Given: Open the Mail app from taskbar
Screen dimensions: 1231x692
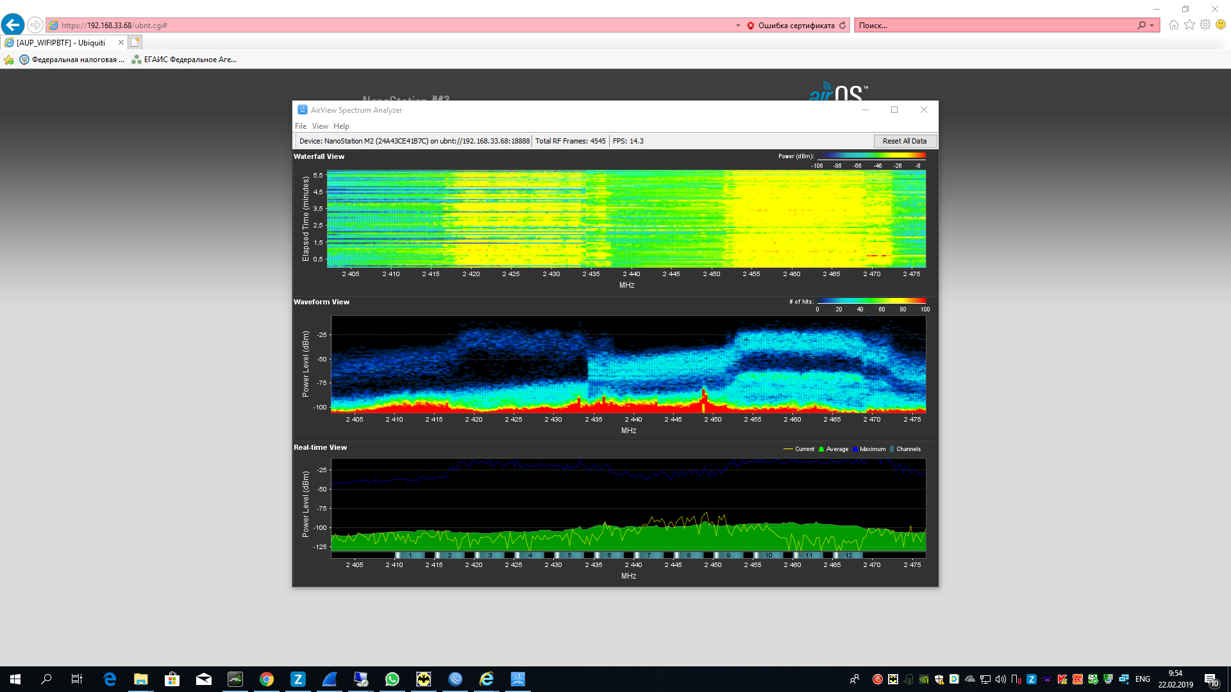Looking at the screenshot, I should pyautogui.click(x=204, y=679).
